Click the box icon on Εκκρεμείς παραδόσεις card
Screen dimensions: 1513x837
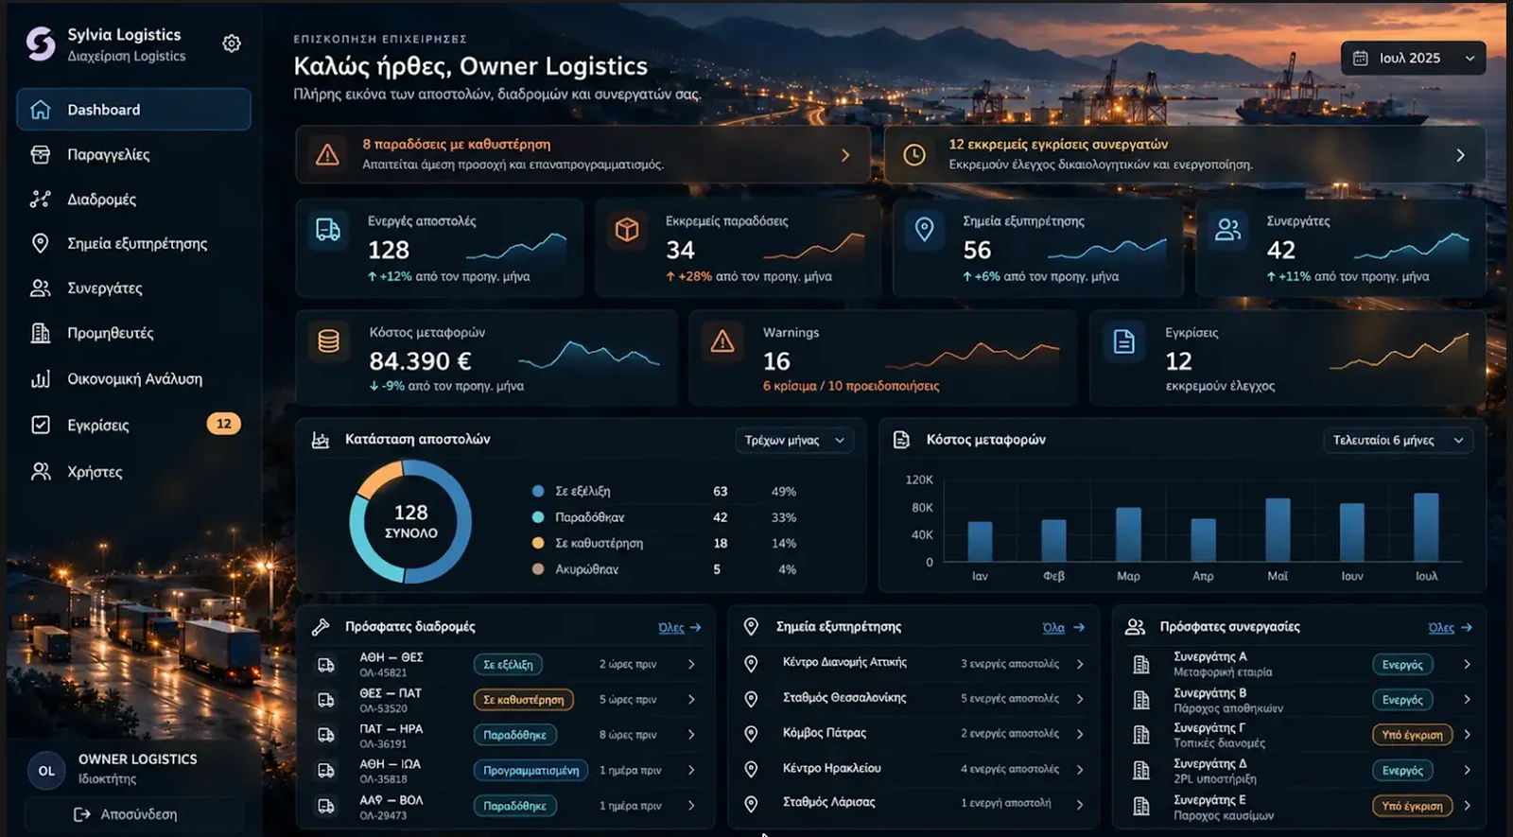pyautogui.click(x=627, y=230)
